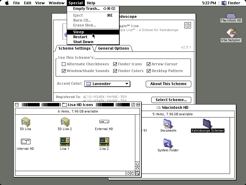The width and height of the screenshot is (246, 185).
Task: Click the grow box of Lisa HD Icons window
Action: click(137, 173)
